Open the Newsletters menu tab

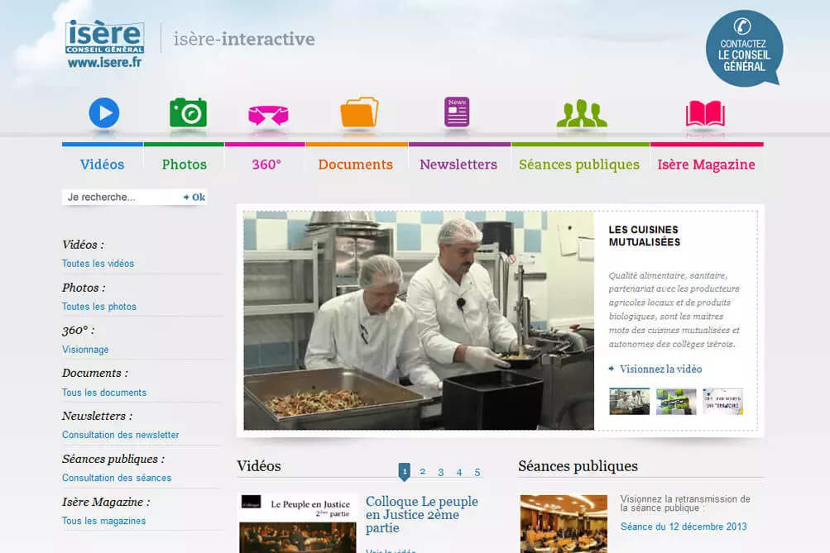[458, 164]
